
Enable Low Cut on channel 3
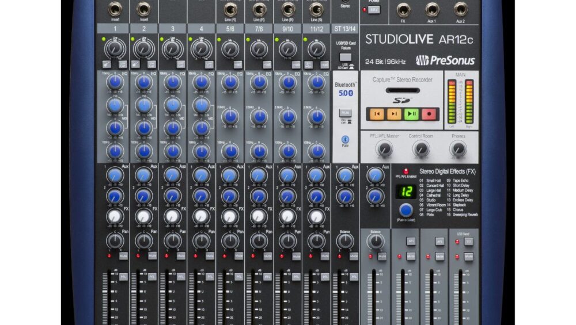tap(181, 64)
